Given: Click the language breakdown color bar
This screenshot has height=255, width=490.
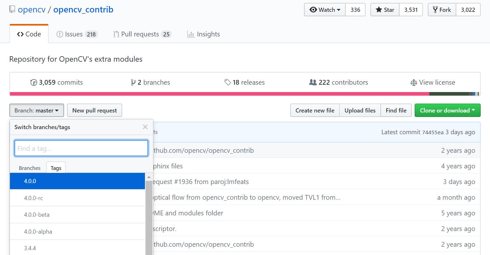Looking at the screenshot, I should pyautogui.click(x=245, y=94).
